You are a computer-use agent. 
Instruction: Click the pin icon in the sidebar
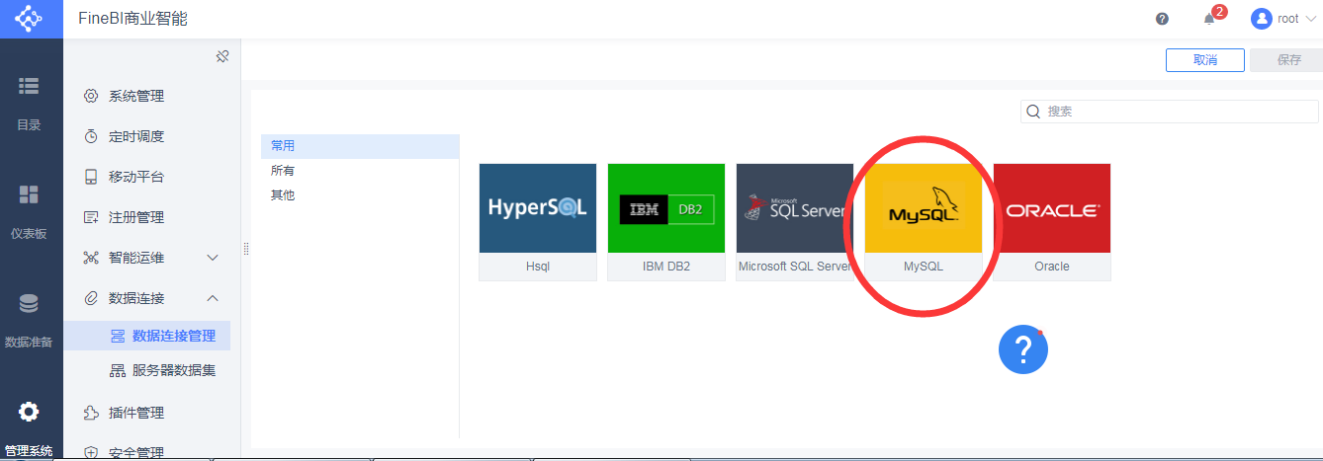pos(222,56)
